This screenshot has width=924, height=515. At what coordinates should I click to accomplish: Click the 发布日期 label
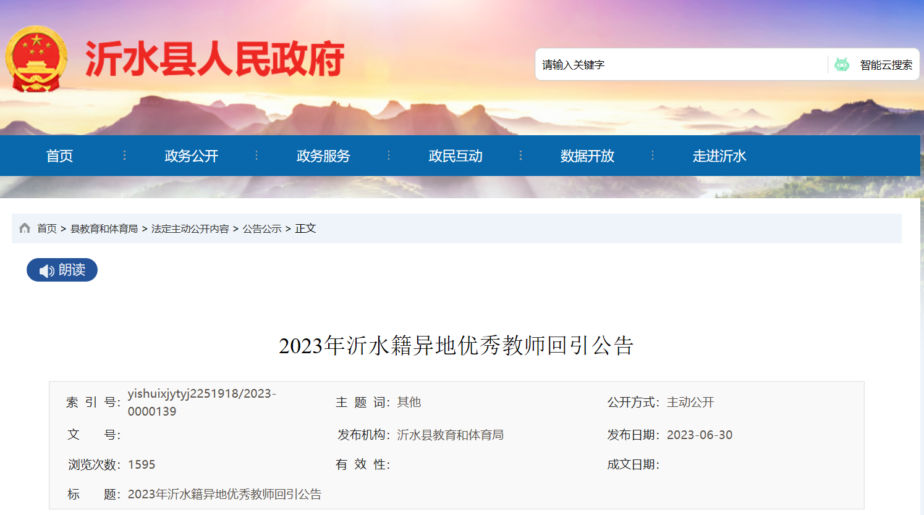pos(634,435)
